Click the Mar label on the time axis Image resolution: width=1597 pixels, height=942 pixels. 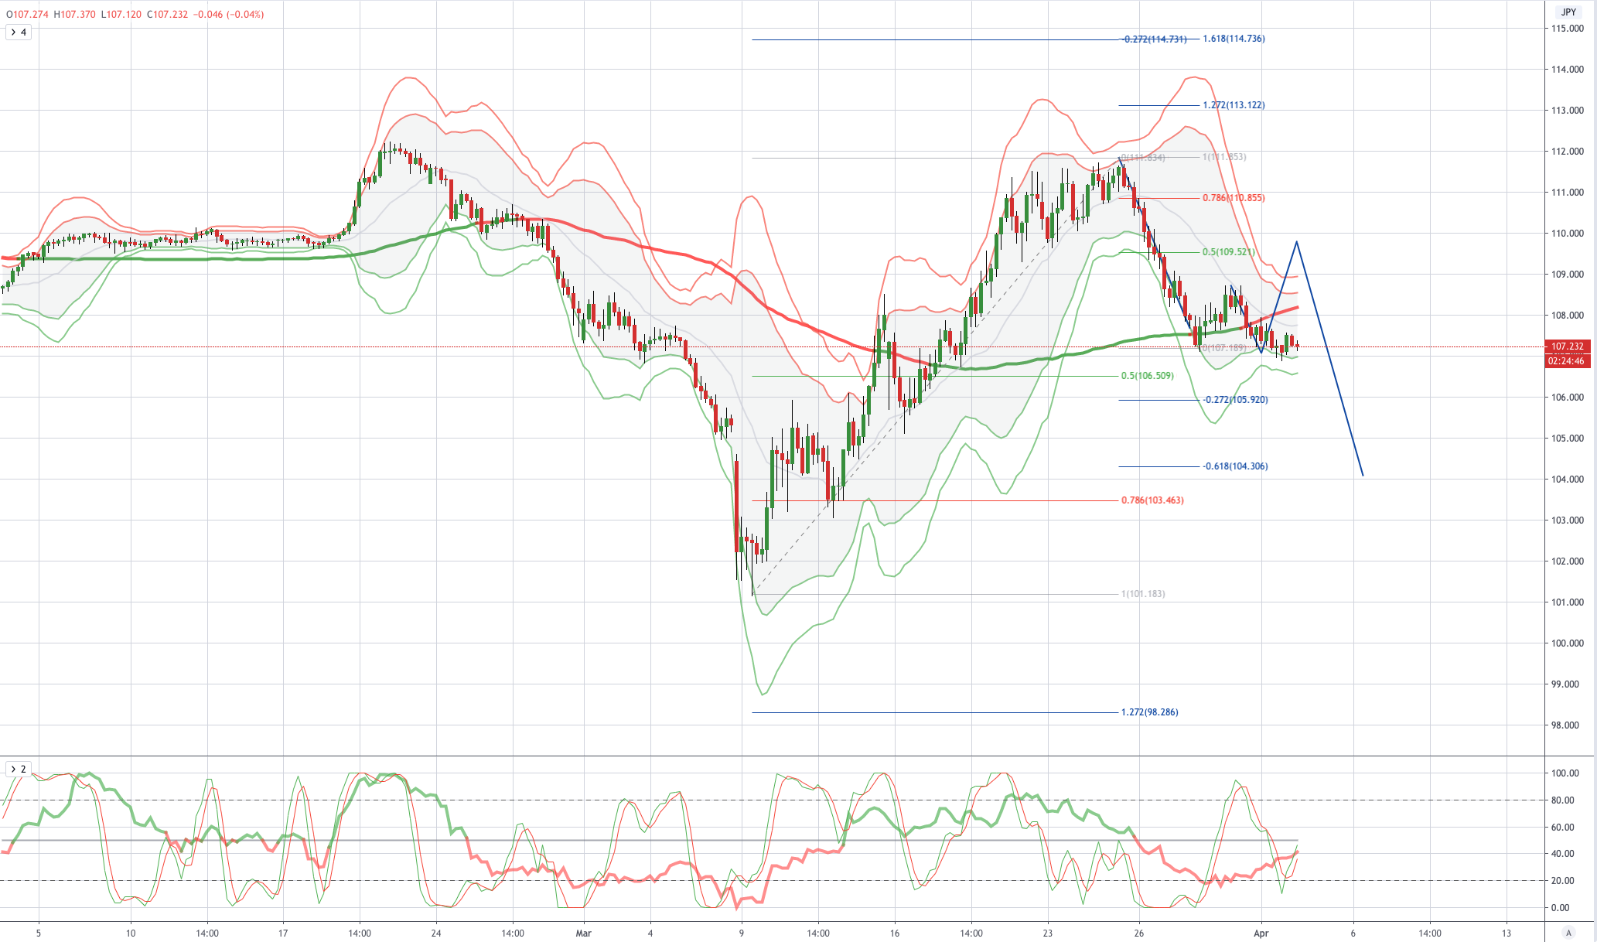pos(583,933)
